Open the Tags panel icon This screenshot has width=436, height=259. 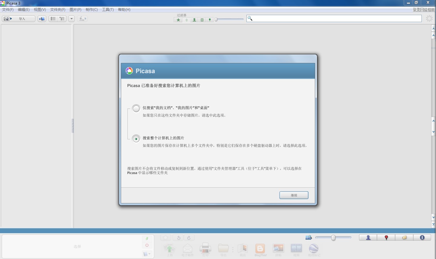[x=404, y=238]
